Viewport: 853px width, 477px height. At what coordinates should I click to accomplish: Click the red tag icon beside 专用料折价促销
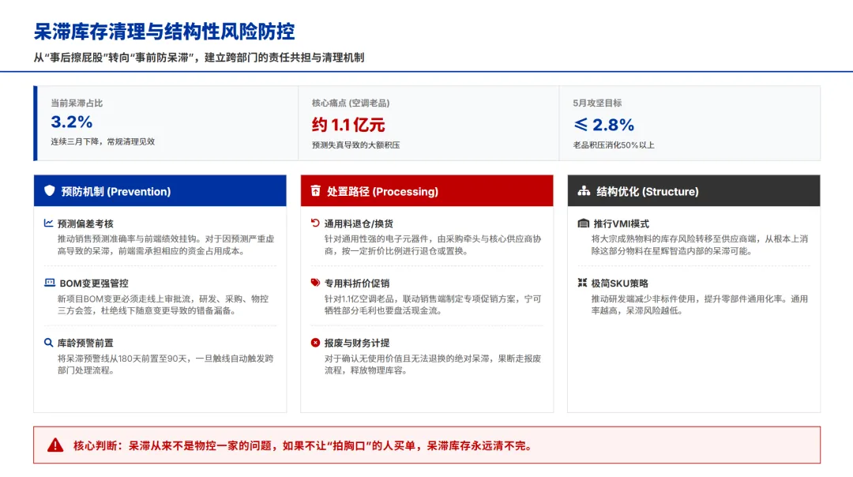coord(315,283)
